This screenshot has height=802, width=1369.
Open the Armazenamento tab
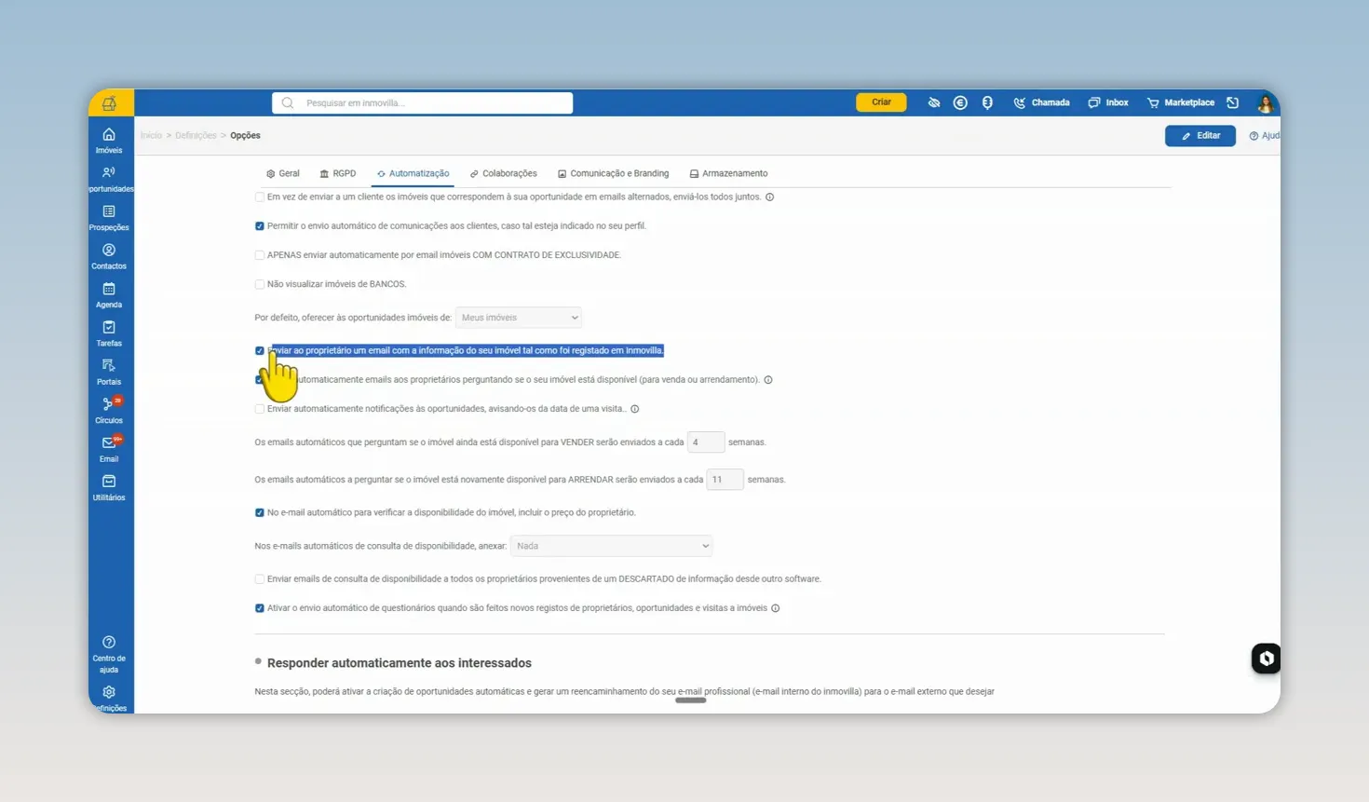click(x=729, y=173)
